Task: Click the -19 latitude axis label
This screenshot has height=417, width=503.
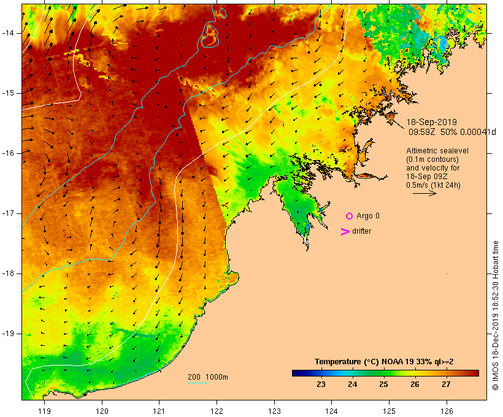Action: [8, 334]
